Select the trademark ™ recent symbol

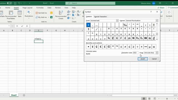click(117, 47)
